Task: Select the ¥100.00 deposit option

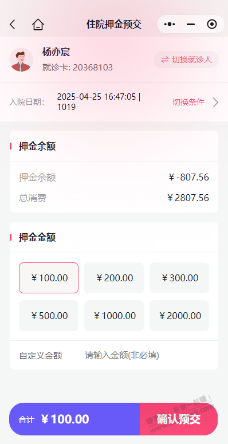Action: pos(49,278)
